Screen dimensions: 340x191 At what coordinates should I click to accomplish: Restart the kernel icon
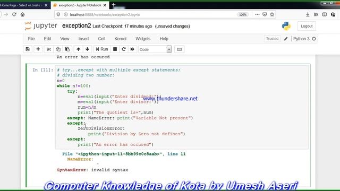[x=124, y=49]
